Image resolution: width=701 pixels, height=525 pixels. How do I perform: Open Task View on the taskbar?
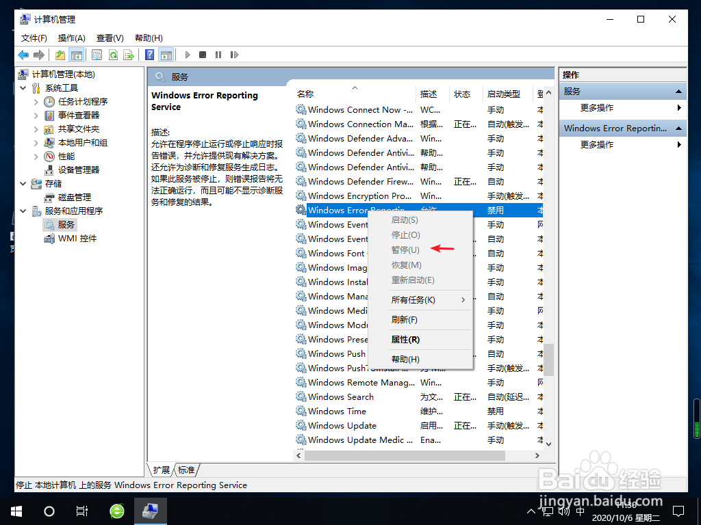(82, 511)
